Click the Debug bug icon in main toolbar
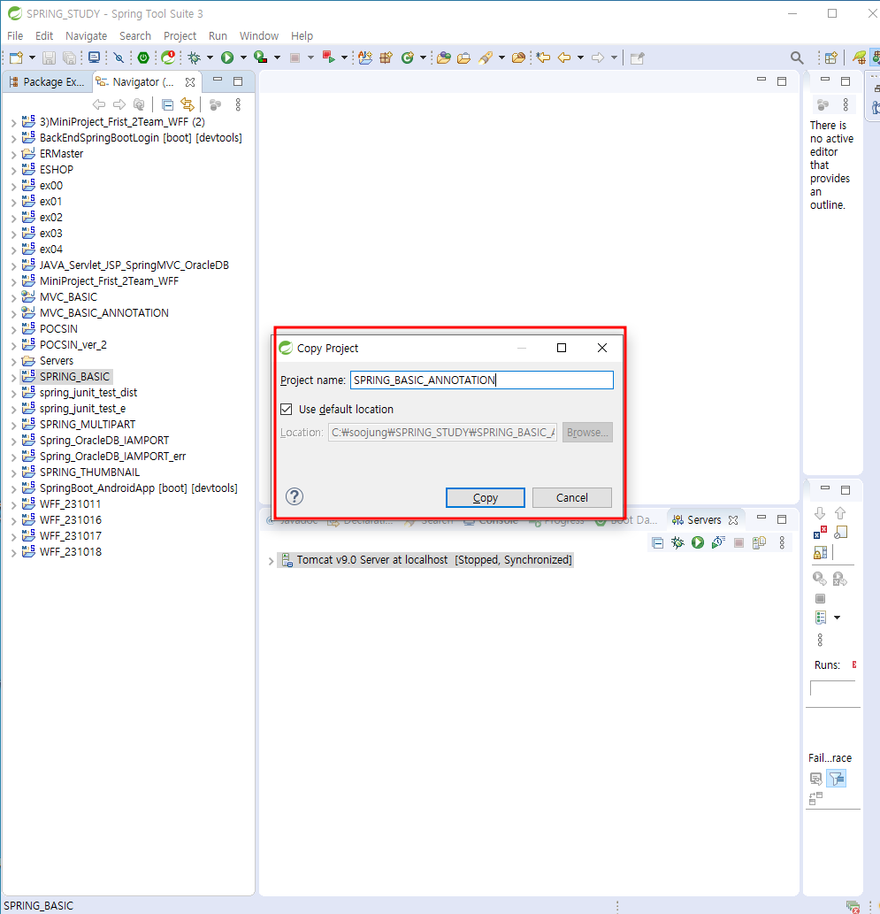 [x=195, y=58]
